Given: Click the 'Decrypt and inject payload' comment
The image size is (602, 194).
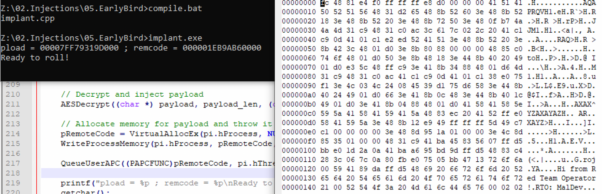Looking at the screenshot, I should (x=132, y=94).
